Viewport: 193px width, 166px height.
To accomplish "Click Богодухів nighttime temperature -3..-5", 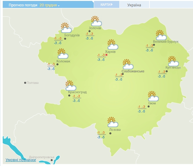I will pos(58,43).
